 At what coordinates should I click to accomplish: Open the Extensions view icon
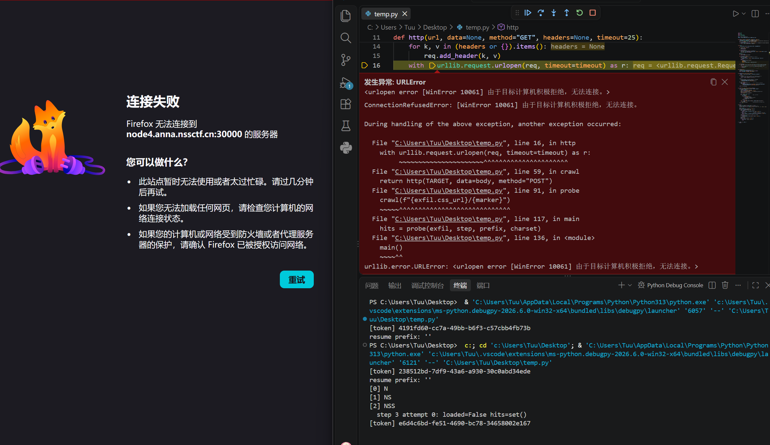[346, 104]
